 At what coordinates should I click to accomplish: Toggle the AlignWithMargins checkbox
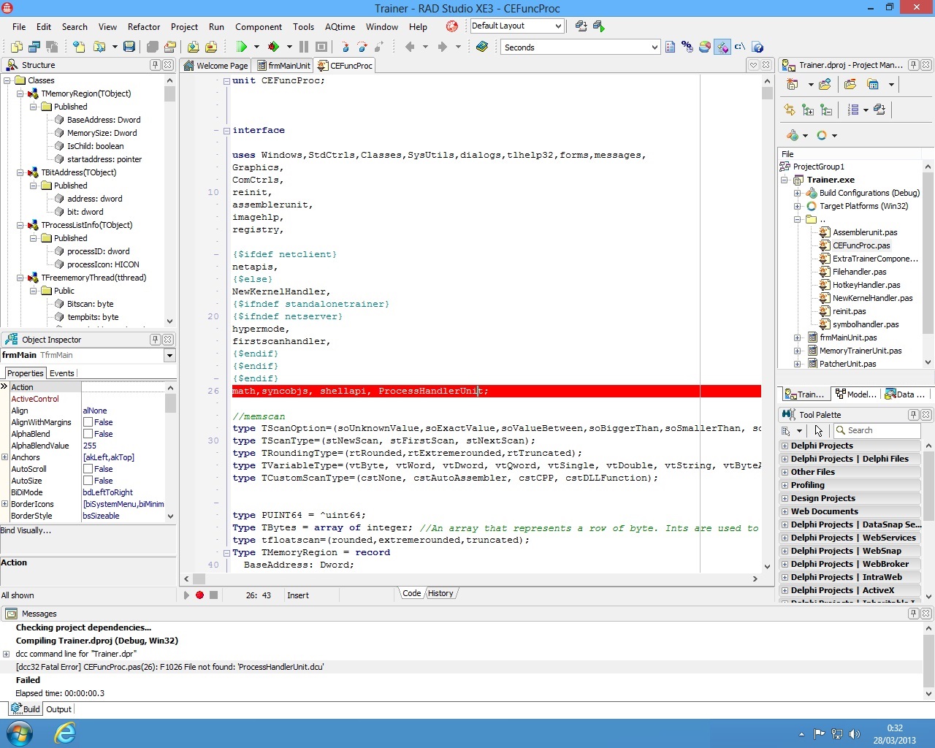coord(88,422)
